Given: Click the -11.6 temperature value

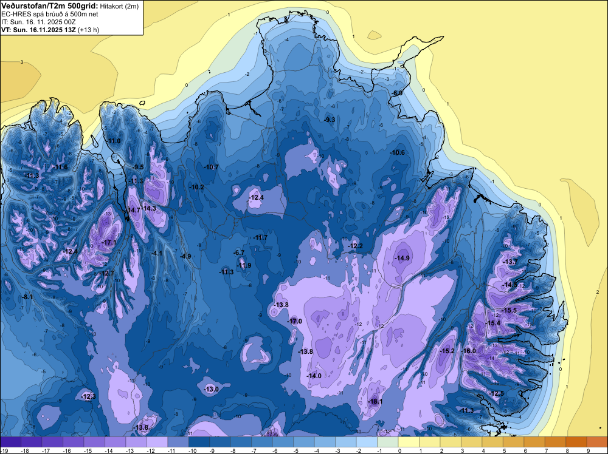Looking at the screenshot, I should (x=60, y=167).
